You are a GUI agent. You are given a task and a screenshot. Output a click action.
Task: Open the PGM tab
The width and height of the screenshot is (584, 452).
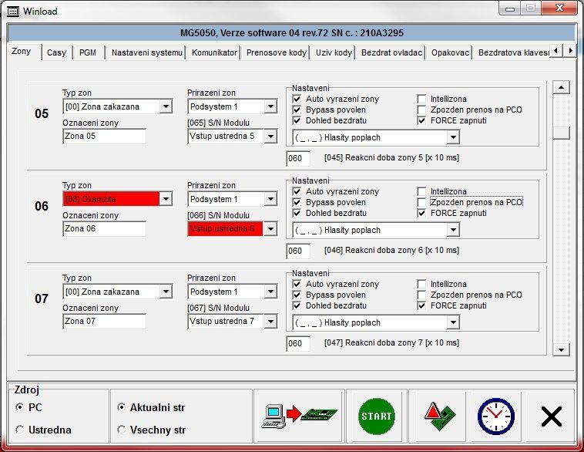(87, 52)
